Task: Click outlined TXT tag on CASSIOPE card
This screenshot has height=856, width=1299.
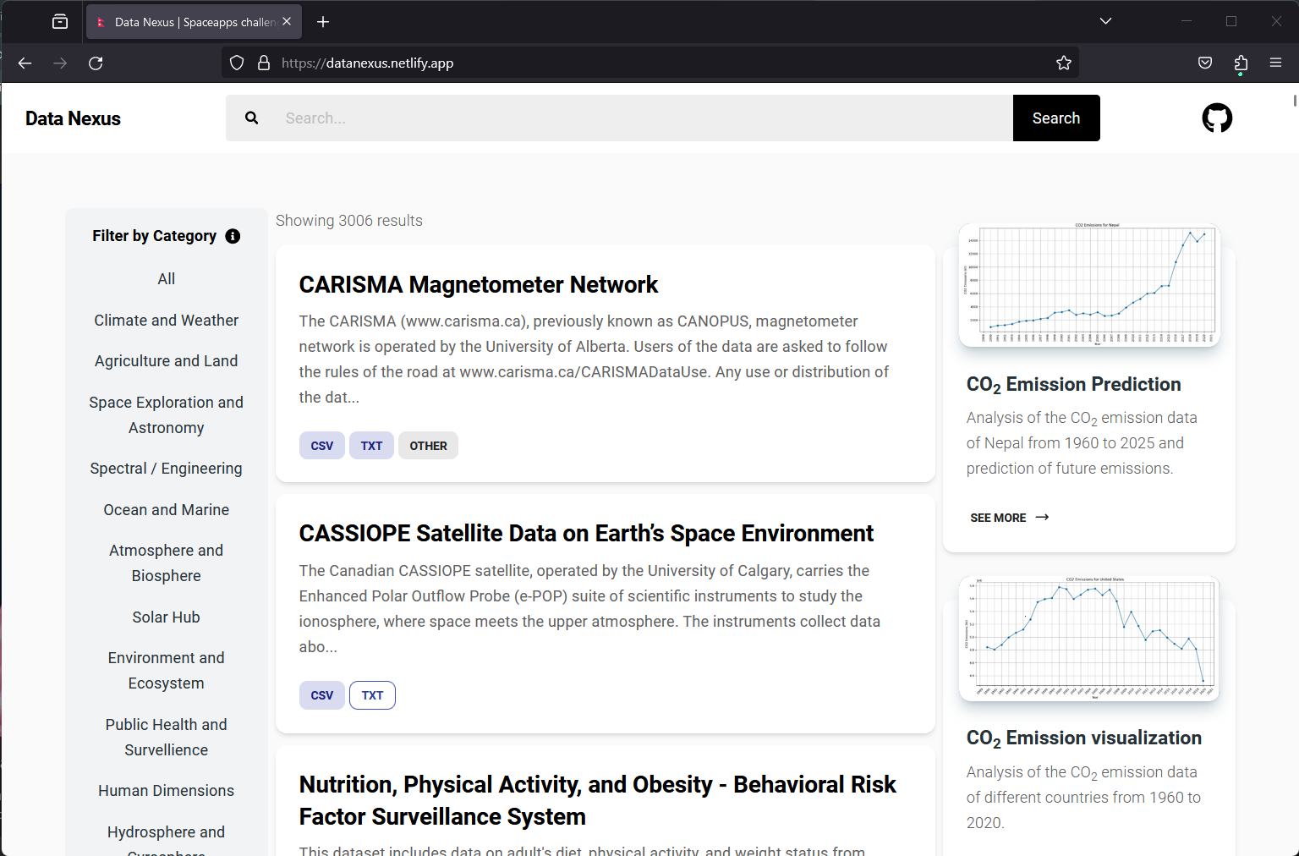Action: (x=372, y=695)
